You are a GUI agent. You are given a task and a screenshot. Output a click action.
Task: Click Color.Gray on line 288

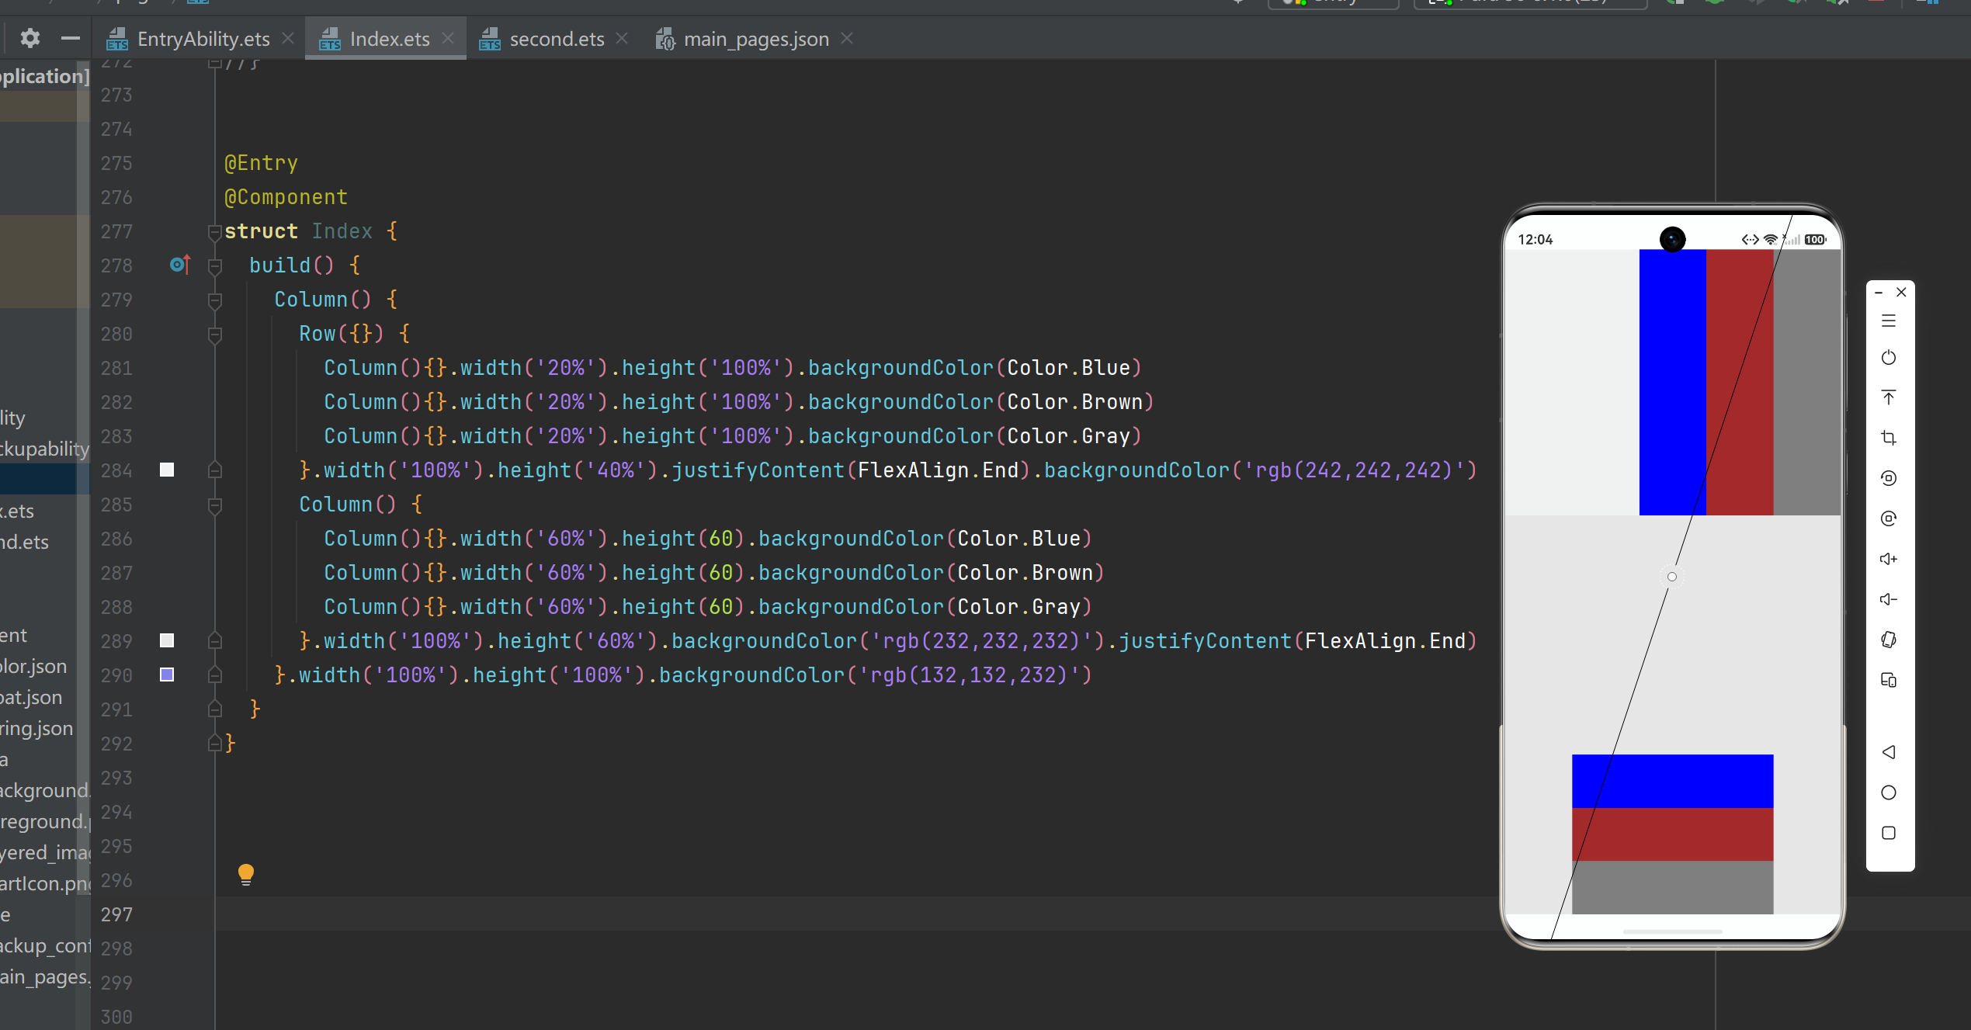tap(1018, 607)
